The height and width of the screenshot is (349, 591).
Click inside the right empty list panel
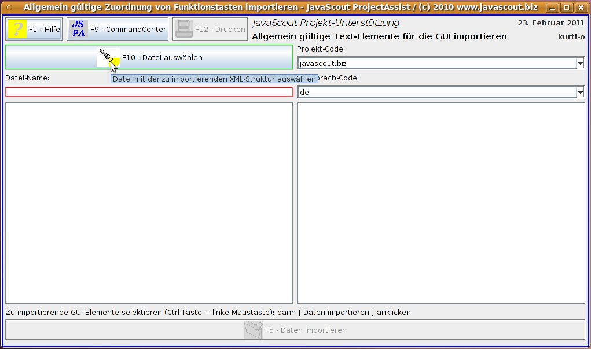441,203
